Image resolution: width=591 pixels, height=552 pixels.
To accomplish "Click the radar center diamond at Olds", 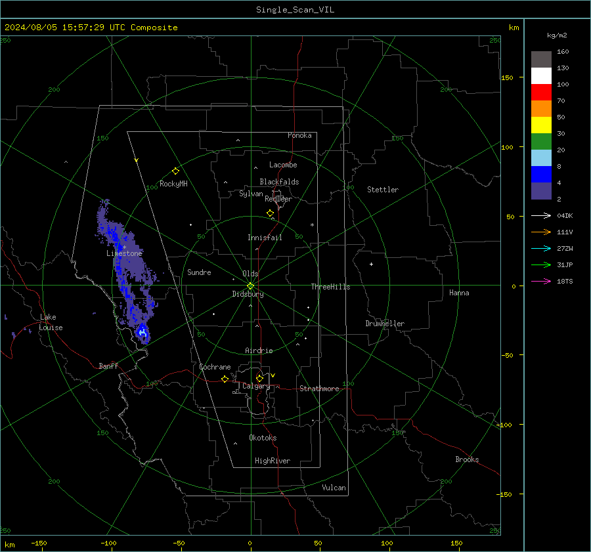I will point(251,286).
